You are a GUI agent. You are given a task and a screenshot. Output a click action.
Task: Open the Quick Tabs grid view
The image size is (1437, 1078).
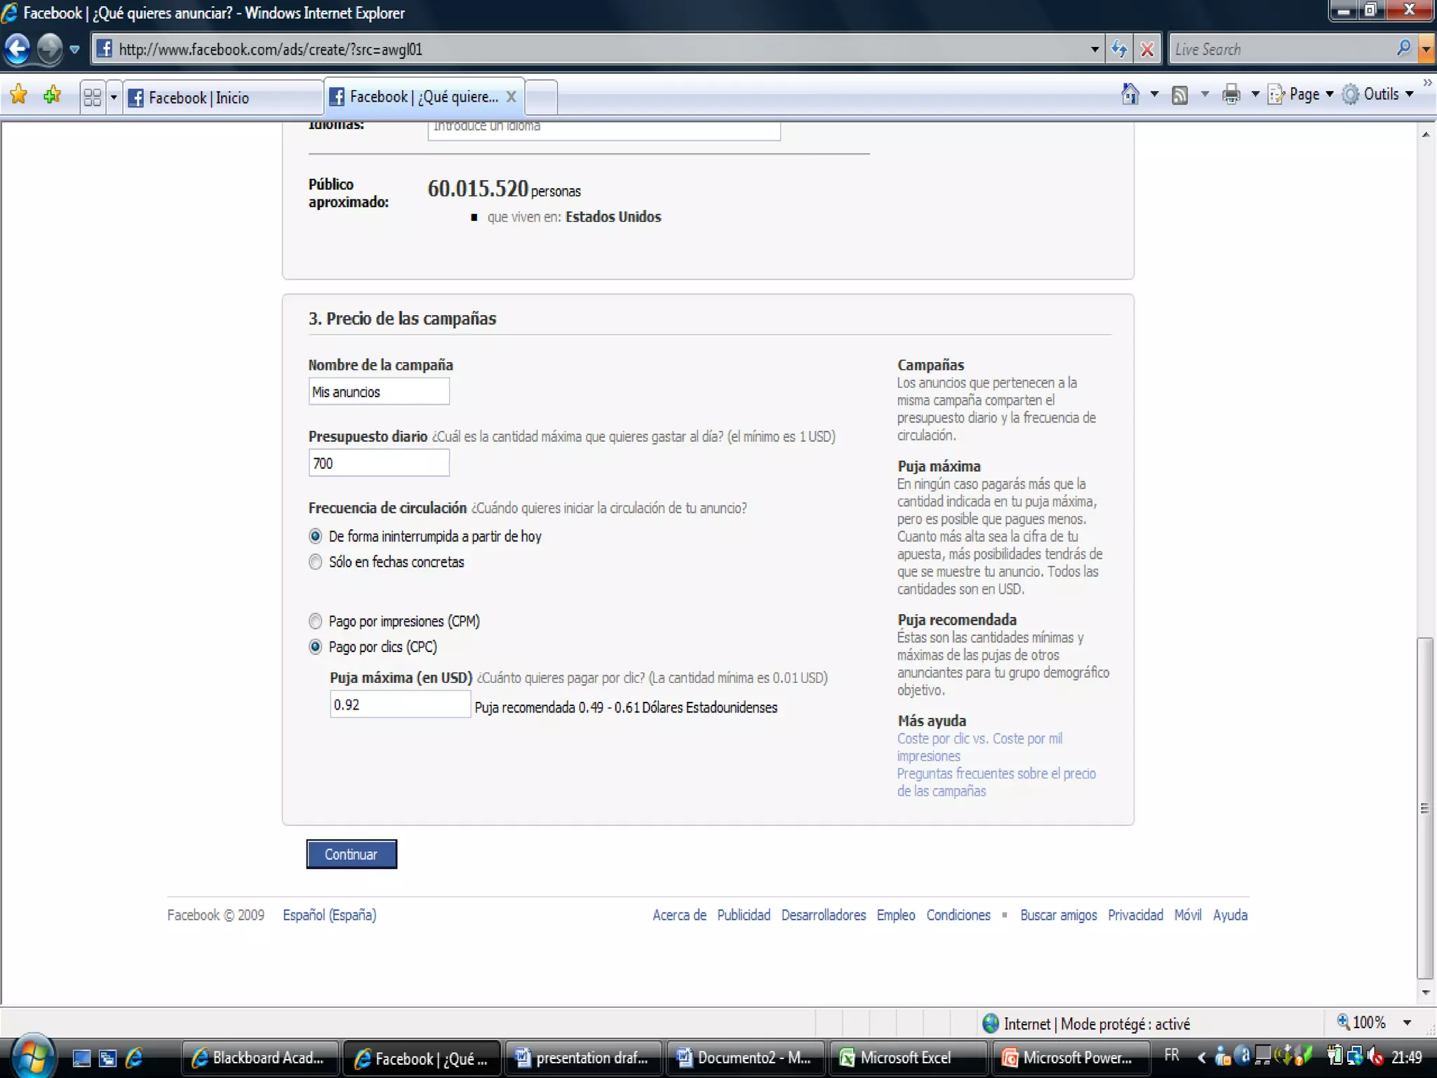point(93,96)
